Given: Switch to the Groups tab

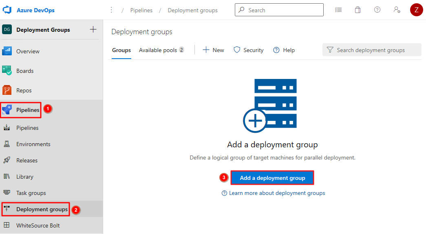Looking at the screenshot, I should (121, 50).
